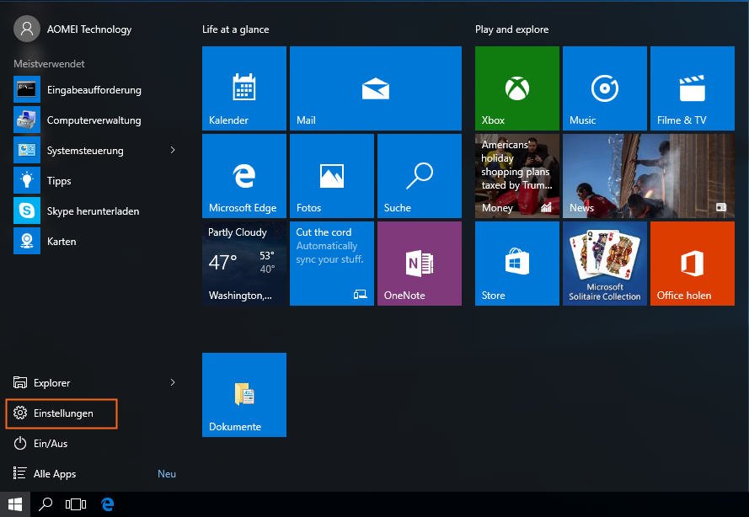Open the Xbox tile

pos(516,88)
